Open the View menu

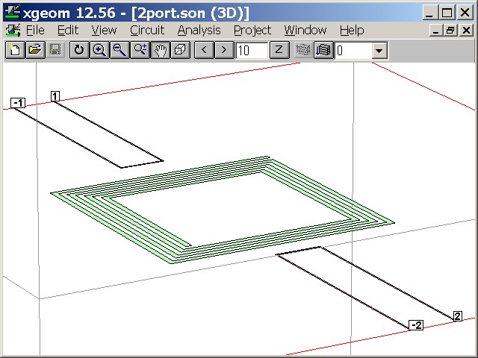click(104, 30)
